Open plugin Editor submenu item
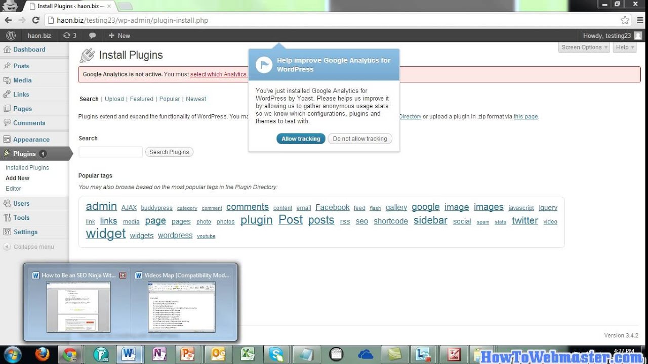This screenshot has width=648, height=364. (13, 189)
